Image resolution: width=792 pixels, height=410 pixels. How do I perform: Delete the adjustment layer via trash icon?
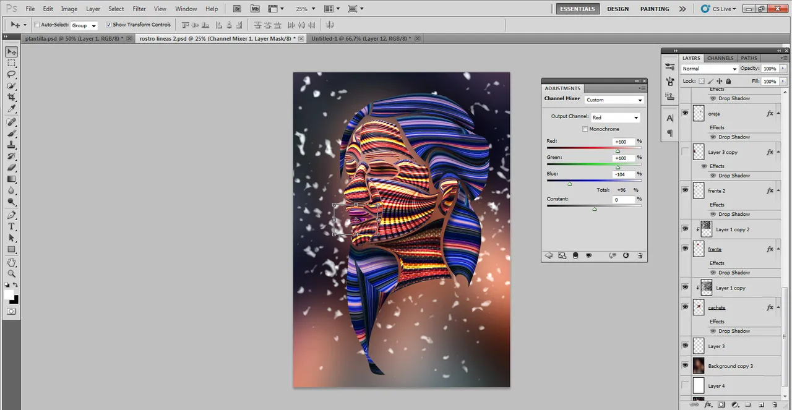pyautogui.click(x=640, y=255)
